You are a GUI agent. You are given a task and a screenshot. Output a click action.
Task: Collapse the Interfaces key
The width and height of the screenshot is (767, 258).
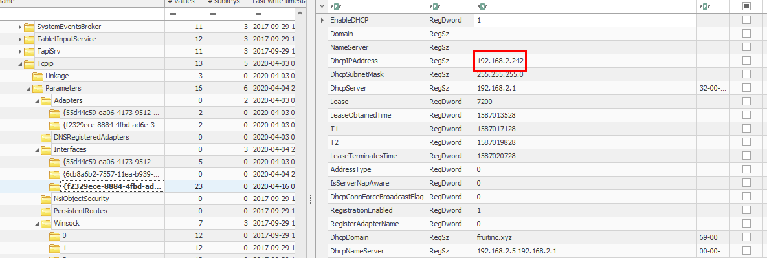click(37, 149)
